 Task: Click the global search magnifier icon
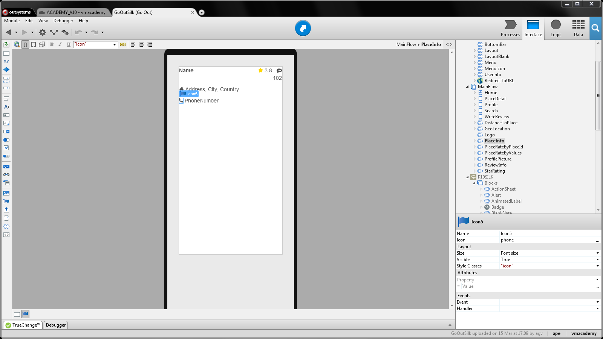[595, 28]
